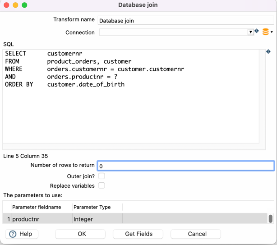Click the orange database connection icon

point(265,32)
